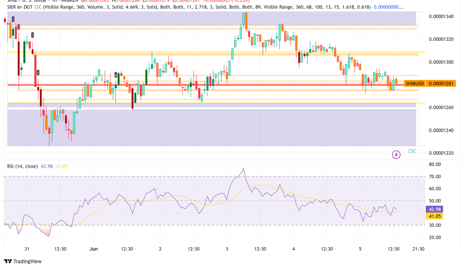The height and width of the screenshot is (264, 464).
Task: Click the yellow 41.05 RSI axis tag
Action: click(x=435, y=216)
